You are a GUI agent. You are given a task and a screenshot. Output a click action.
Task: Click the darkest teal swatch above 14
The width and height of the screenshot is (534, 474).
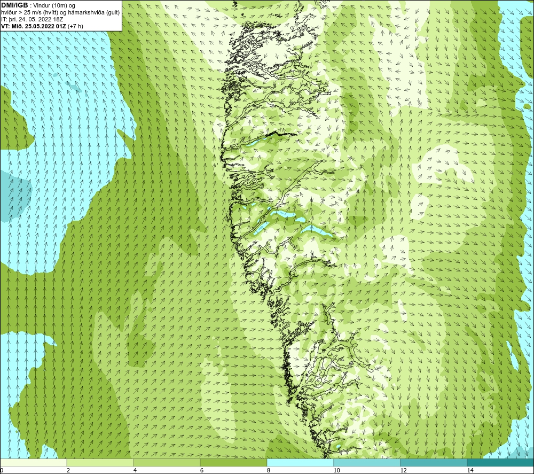(501, 462)
